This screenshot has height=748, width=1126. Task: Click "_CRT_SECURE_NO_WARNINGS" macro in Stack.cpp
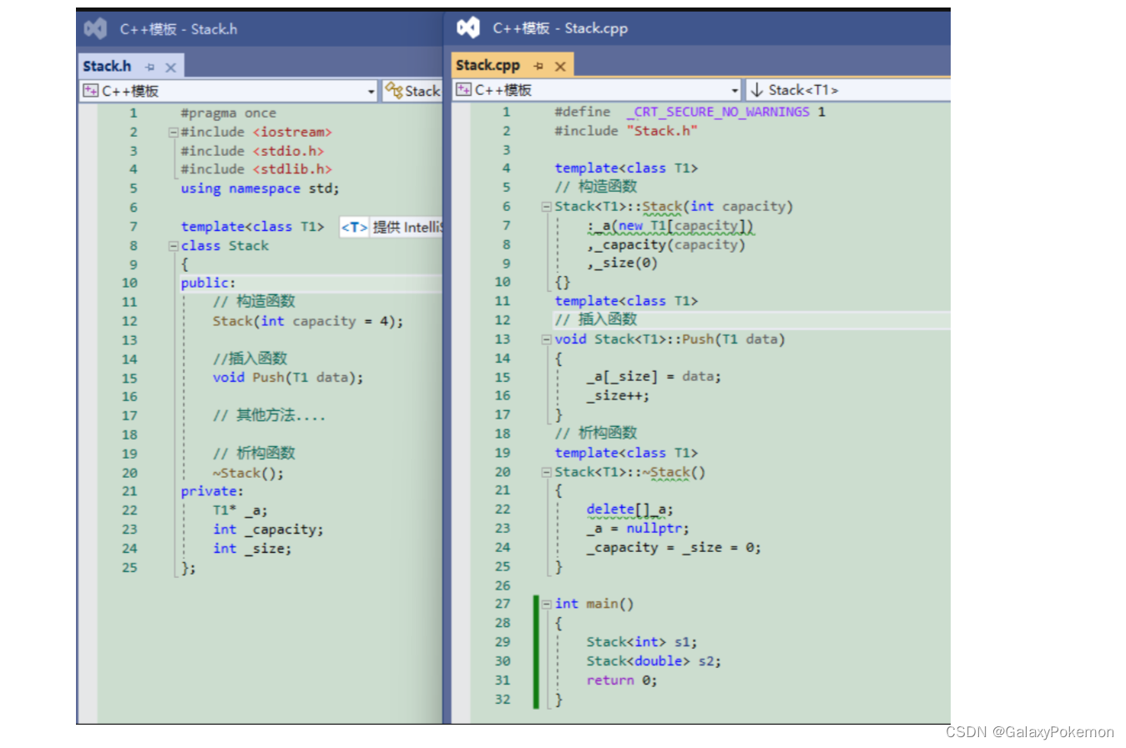[x=718, y=112]
